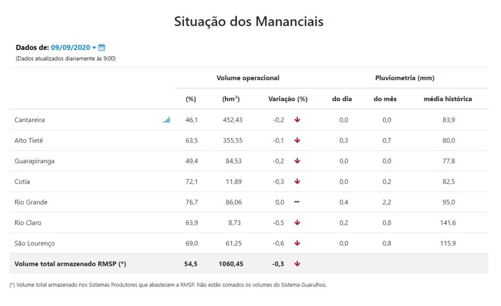The image size is (501, 306).
Task: Click the Situação dos Mananciais title
Action: (x=249, y=22)
